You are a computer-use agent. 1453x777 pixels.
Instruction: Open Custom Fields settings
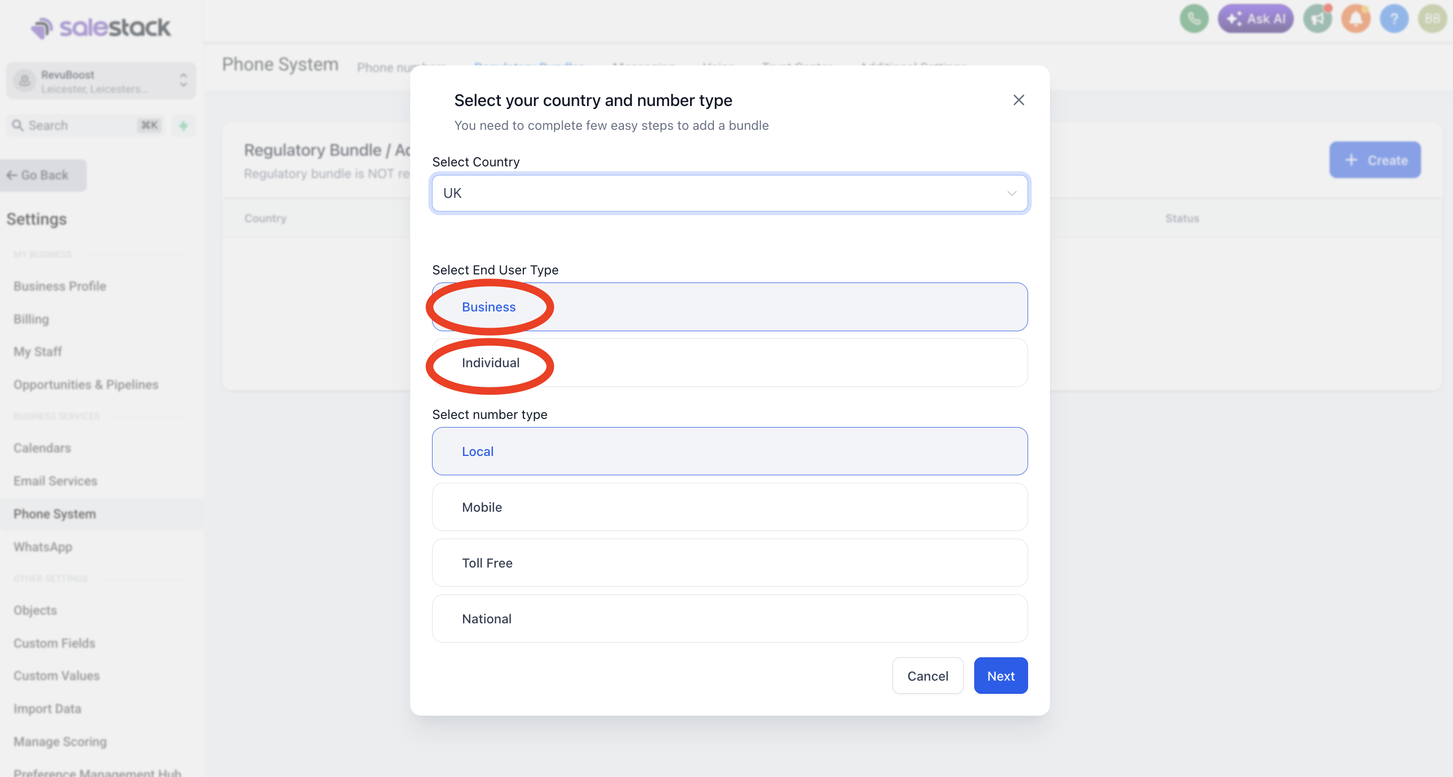pos(54,643)
